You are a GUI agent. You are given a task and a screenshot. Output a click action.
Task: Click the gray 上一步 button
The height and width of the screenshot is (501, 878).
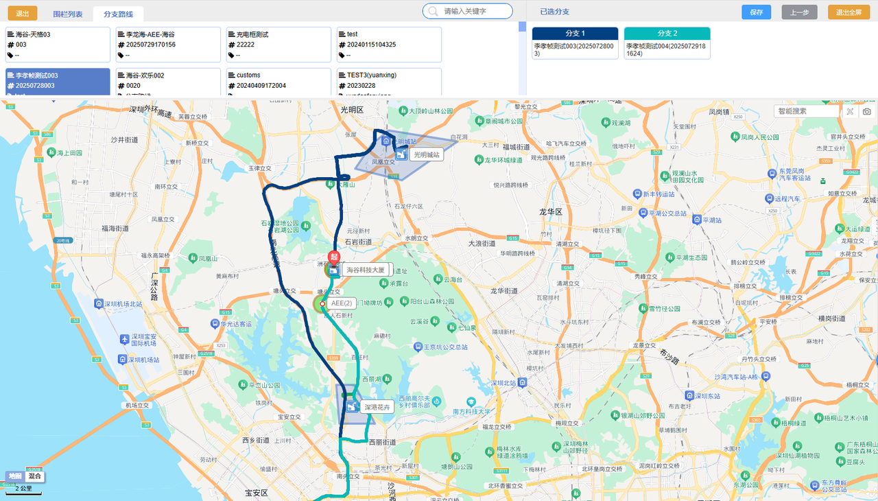tap(799, 12)
